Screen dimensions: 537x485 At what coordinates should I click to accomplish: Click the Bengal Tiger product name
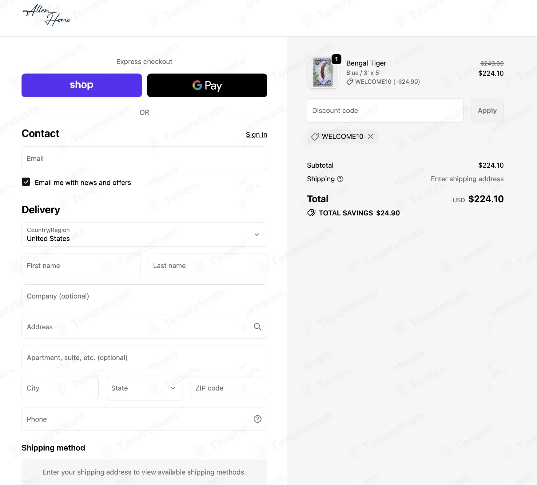coord(366,63)
